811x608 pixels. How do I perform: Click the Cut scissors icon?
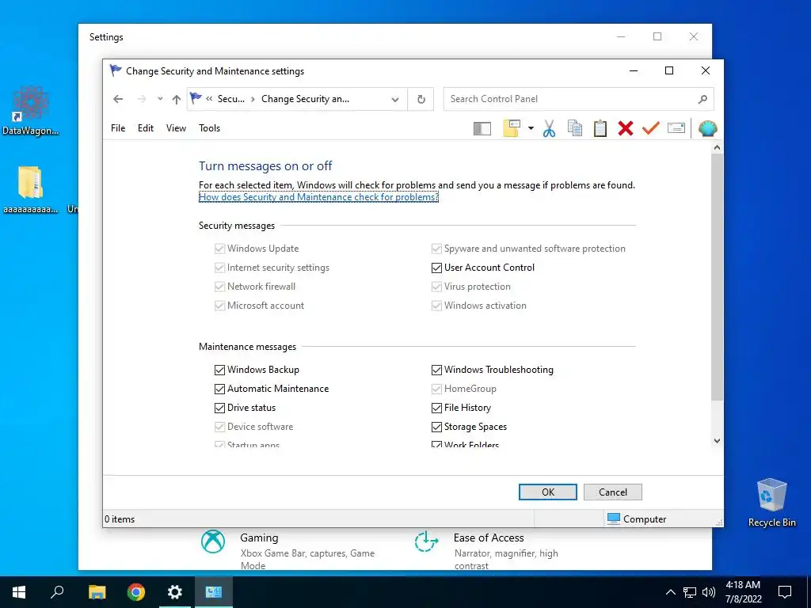[550, 128]
